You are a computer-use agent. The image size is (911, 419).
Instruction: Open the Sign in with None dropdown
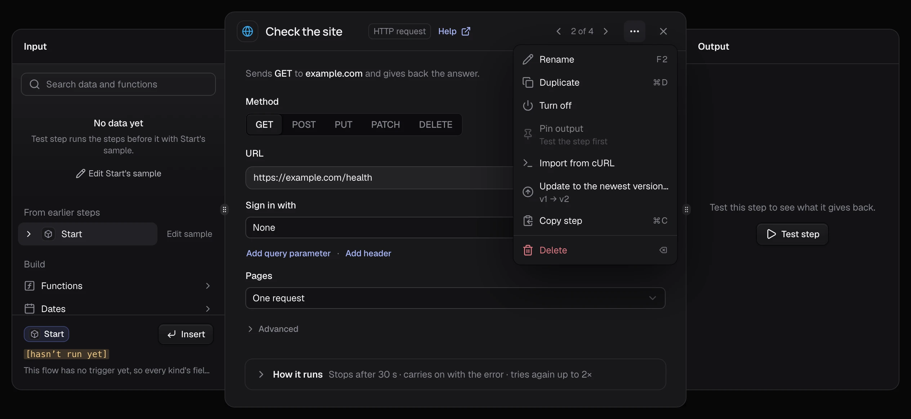pyautogui.click(x=379, y=227)
